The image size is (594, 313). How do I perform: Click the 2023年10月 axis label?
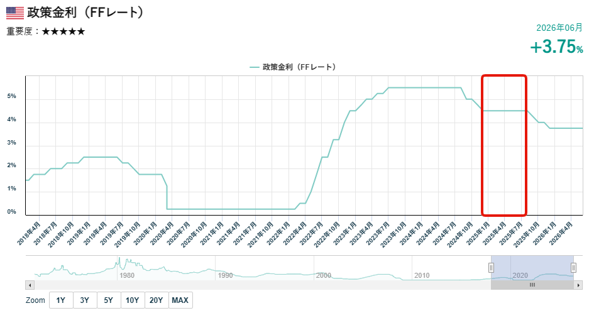point(393,234)
